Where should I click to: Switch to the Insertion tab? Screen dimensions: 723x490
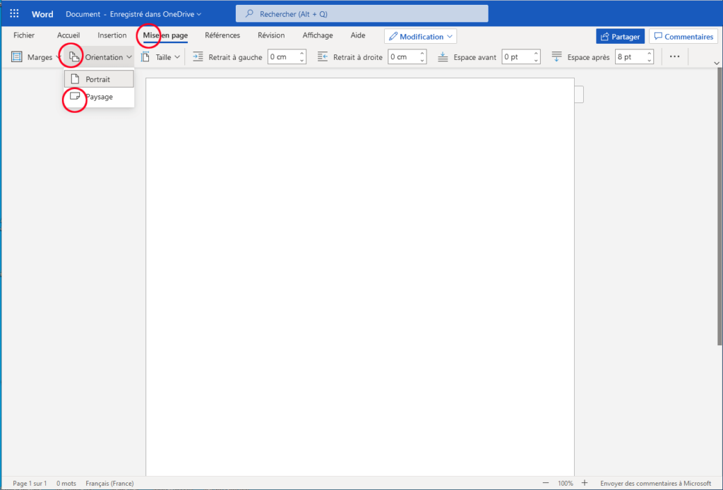[112, 35]
